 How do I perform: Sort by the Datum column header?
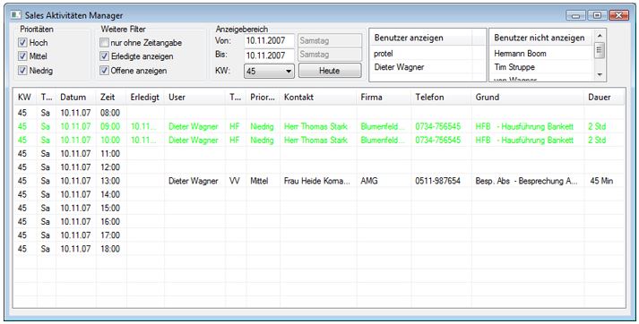[76, 98]
